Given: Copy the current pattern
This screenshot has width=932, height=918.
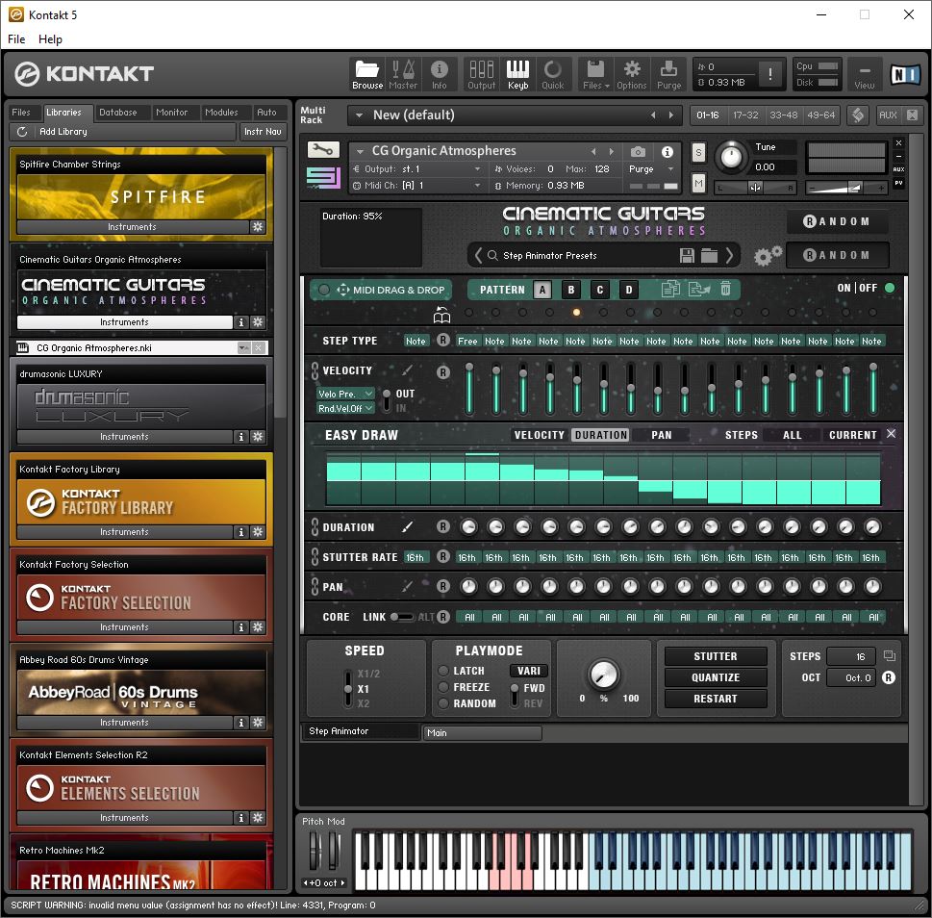Looking at the screenshot, I should pyautogui.click(x=671, y=289).
